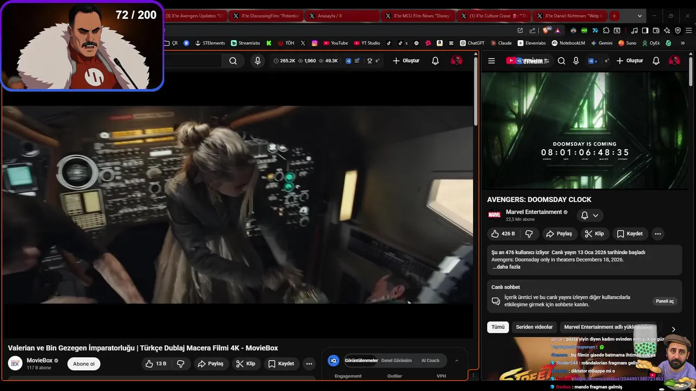Subscribe to MovieBox with Abone ol
696x391 pixels.
[x=84, y=364]
